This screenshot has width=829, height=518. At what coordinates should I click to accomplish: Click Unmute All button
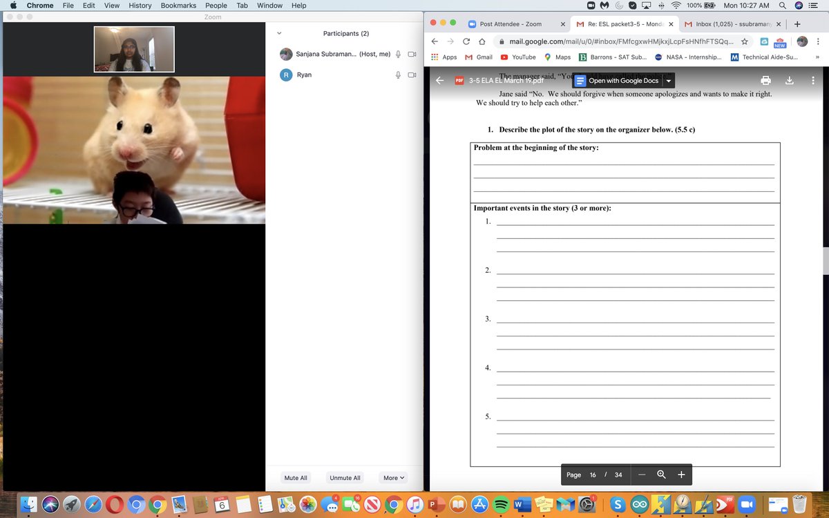pyautogui.click(x=345, y=478)
